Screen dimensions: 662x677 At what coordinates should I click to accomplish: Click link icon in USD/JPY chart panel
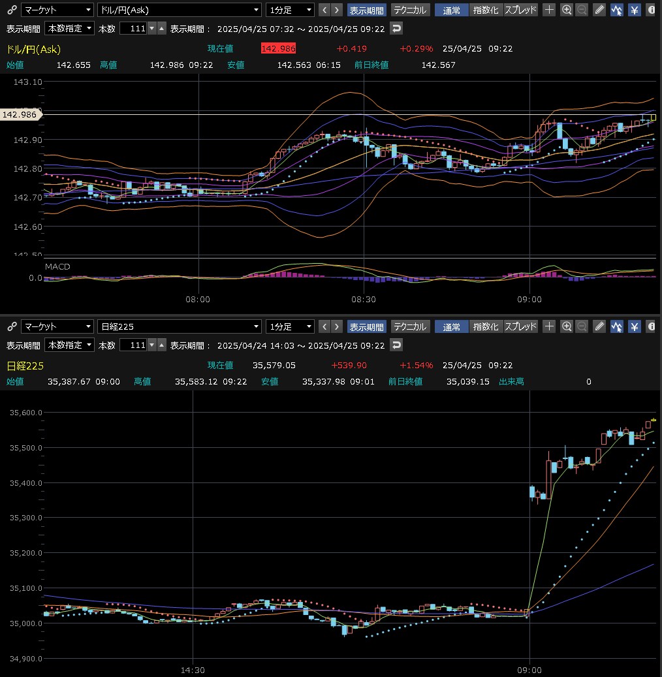click(12, 10)
